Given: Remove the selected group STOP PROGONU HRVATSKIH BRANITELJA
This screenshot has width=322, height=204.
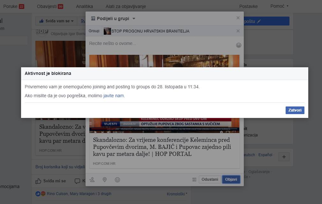Looking at the screenshot, I should coord(238,31).
